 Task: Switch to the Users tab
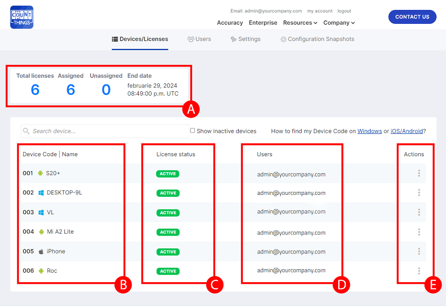199,39
